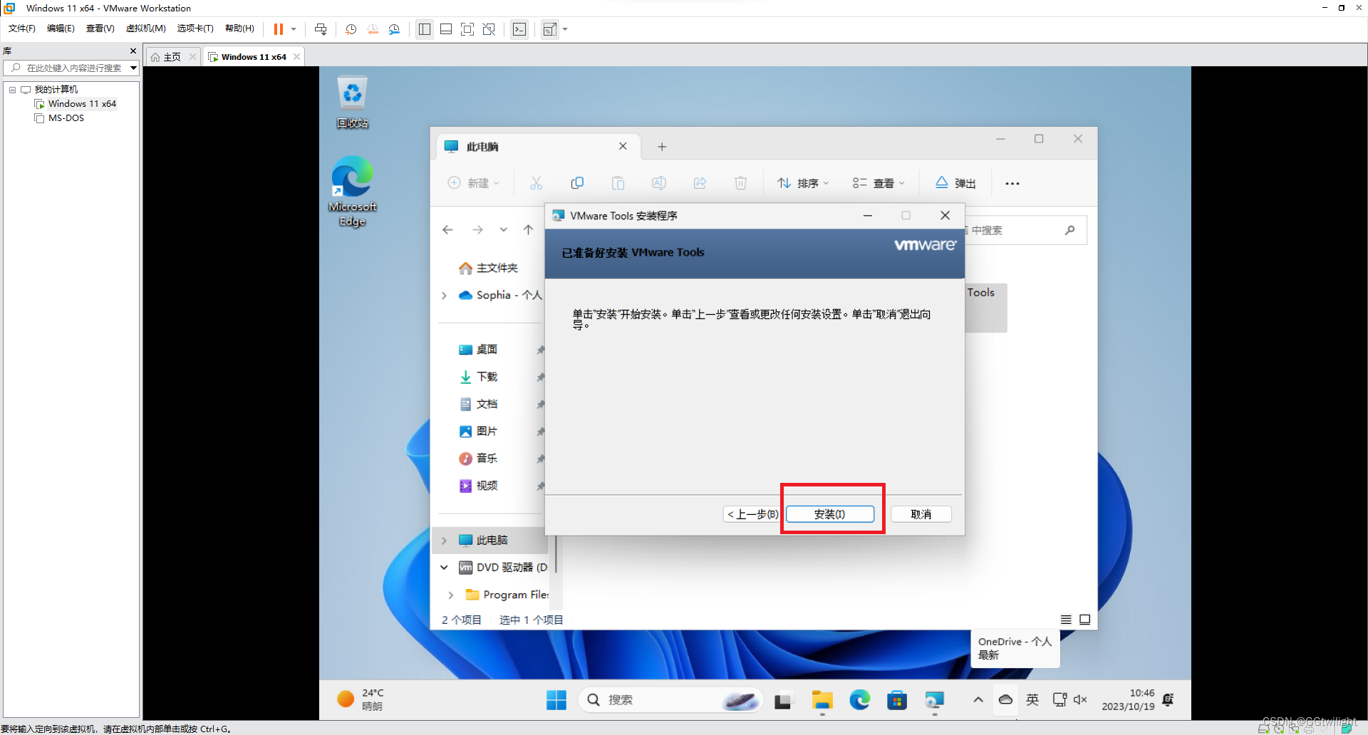Switch Explorer to detailed list view

click(x=1067, y=620)
